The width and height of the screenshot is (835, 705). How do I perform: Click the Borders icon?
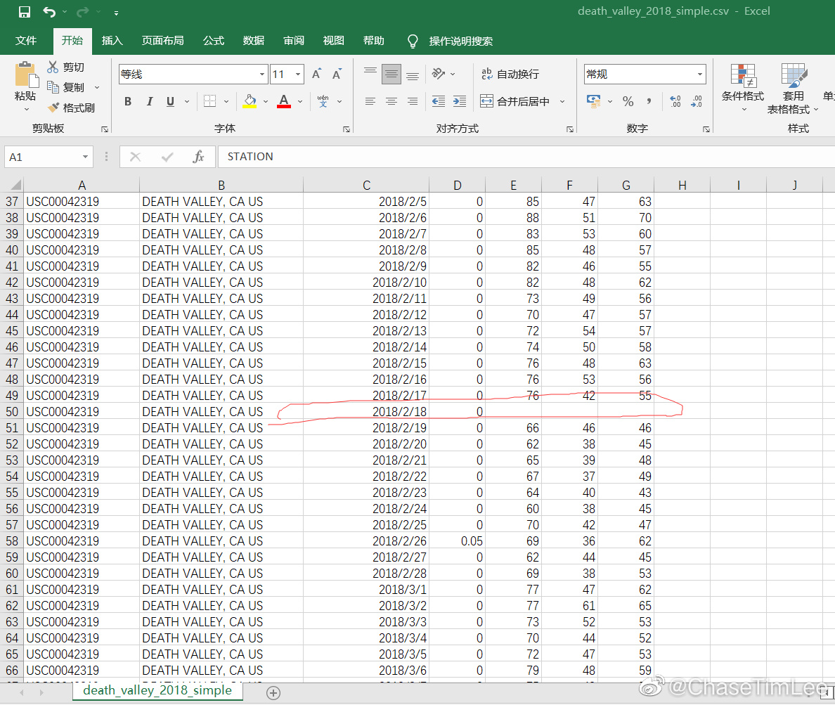210,101
